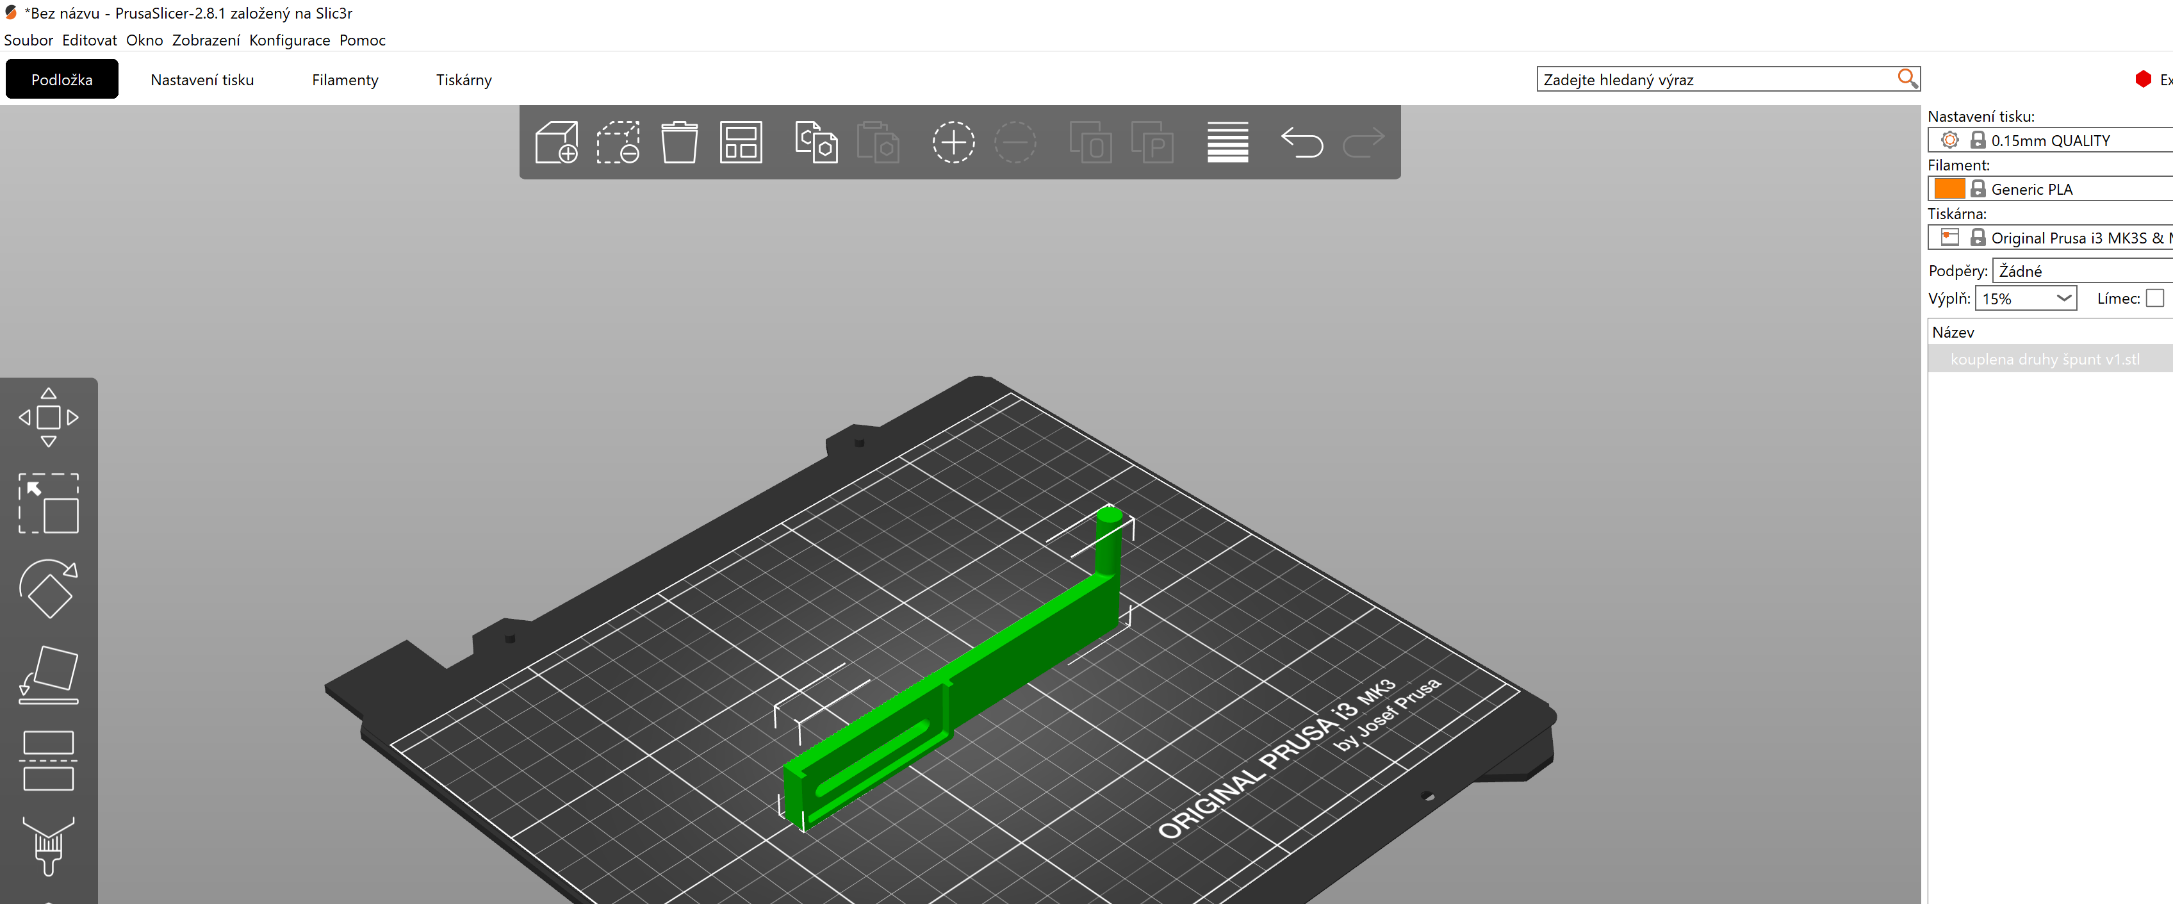Image resolution: width=2173 pixels, height=904 pixels.
Task: Switch to the Tiskárny tab
Action: [464, 79]
